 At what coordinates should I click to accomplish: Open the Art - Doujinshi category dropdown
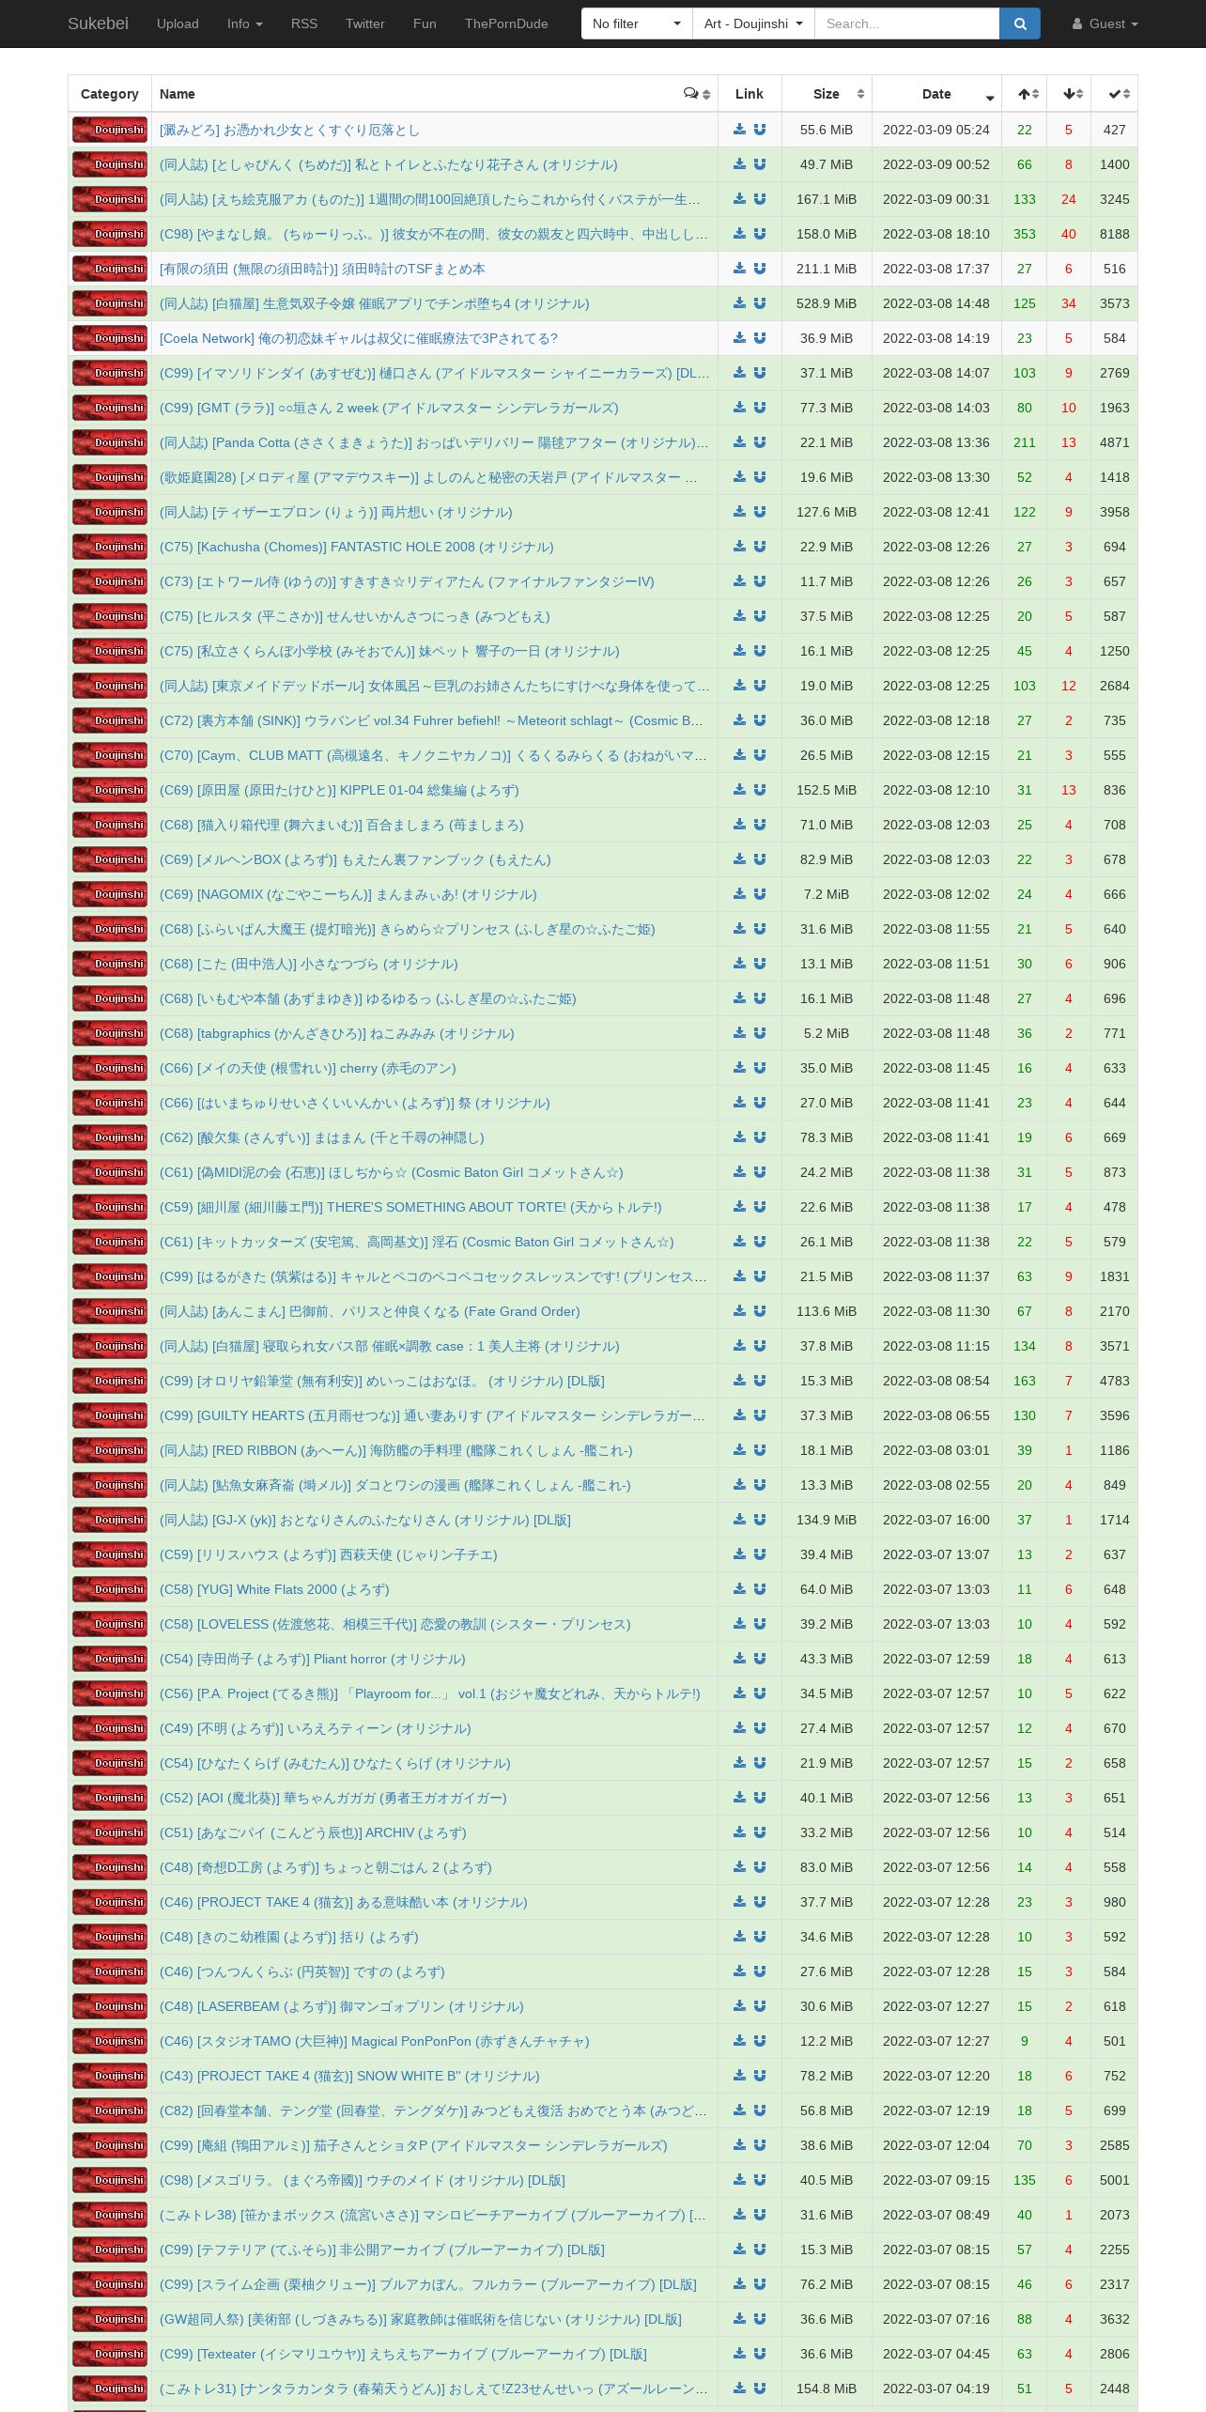point(753,23)
